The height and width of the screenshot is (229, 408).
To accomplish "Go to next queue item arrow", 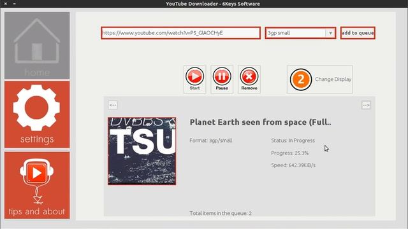I will click(x=366, y=105).
